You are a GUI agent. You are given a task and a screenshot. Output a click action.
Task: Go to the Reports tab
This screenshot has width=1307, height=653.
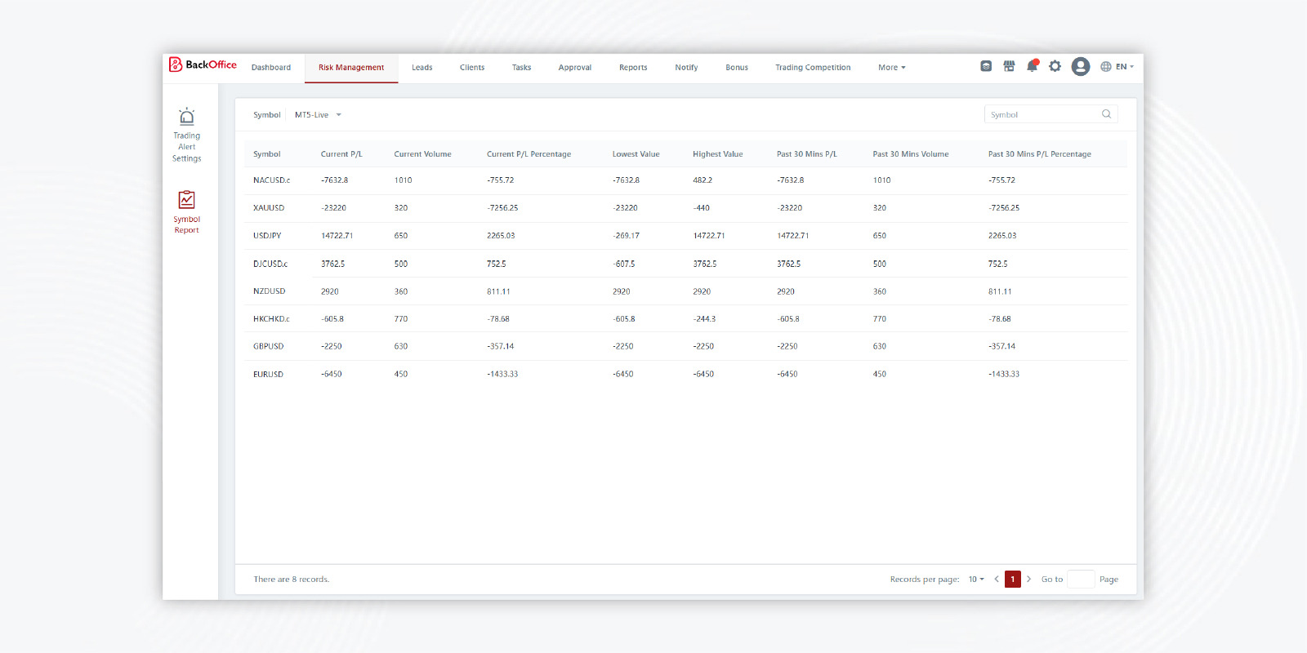[x=633, y=68]
